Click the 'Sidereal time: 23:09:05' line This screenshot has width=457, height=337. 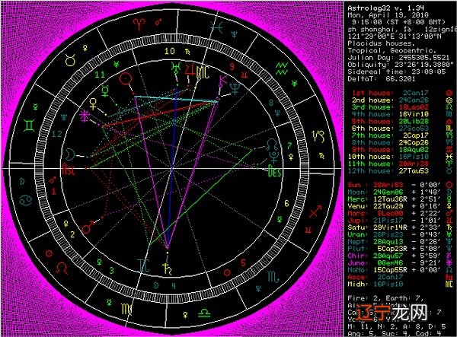[397, 72]
